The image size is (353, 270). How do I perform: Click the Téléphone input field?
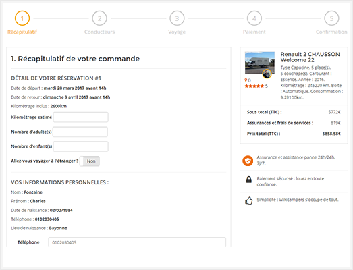point(137,242)
